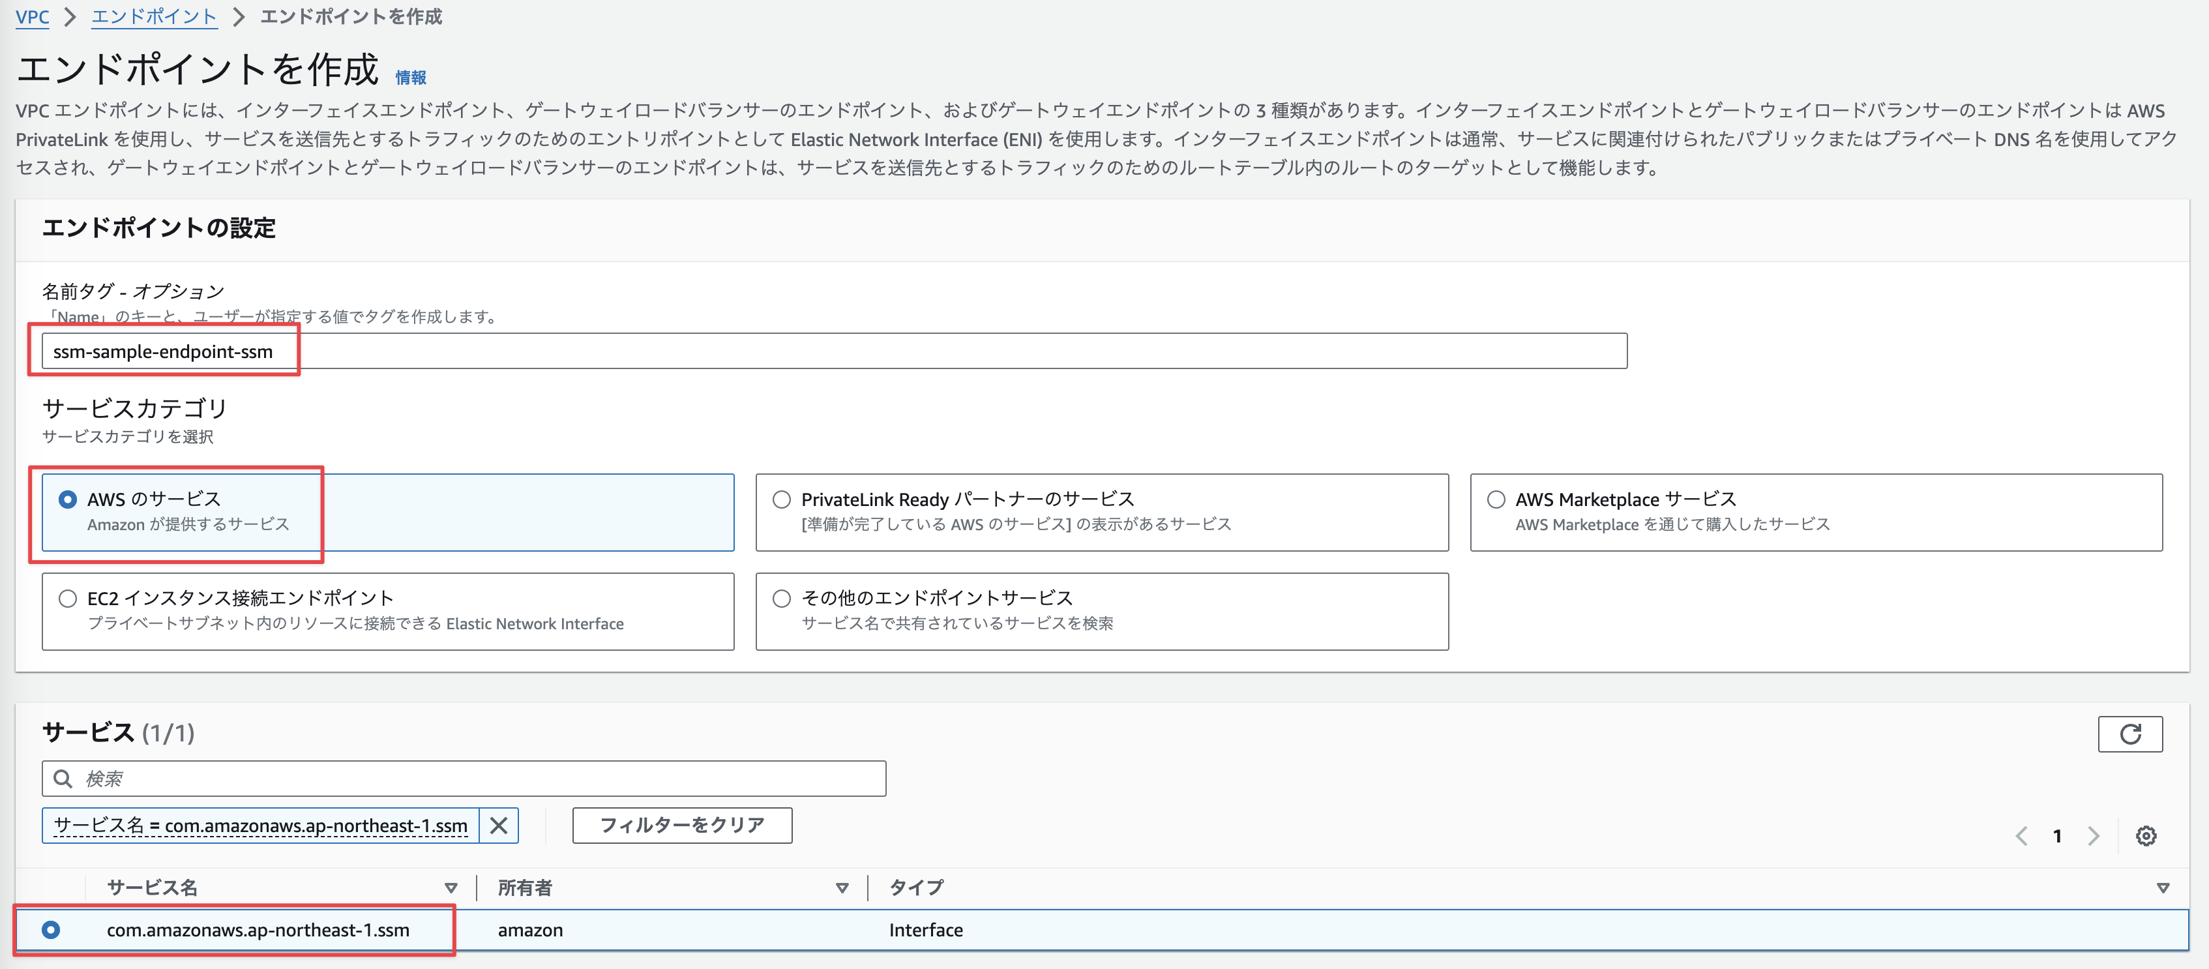Click the 情報 link next to the page title
The height and width of the screenshot is (969, 2209).
410,77
